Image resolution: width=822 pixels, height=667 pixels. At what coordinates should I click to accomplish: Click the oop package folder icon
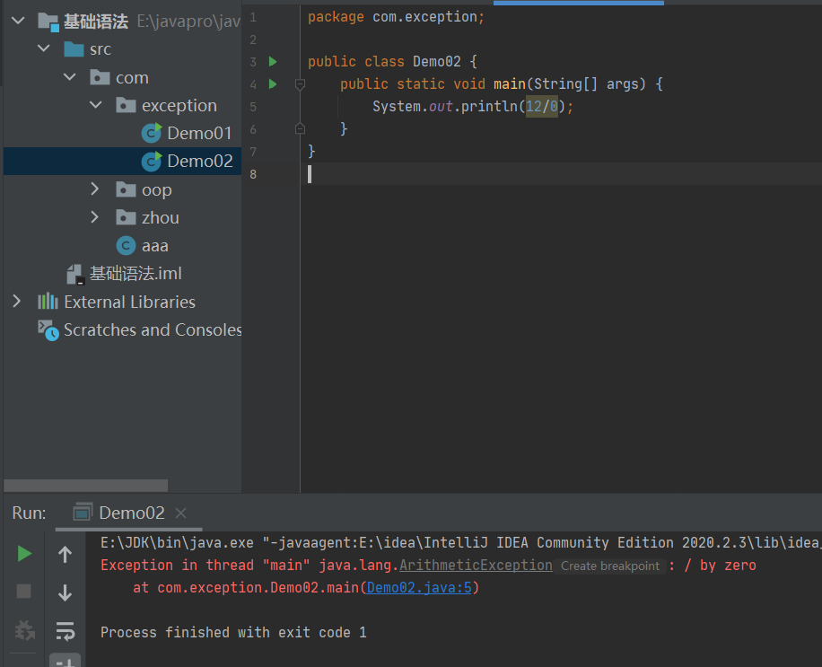click(x=126, y=189)
